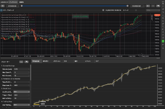
Task: Open the Use Break Even dropdown
Action: tap(21, 92)
